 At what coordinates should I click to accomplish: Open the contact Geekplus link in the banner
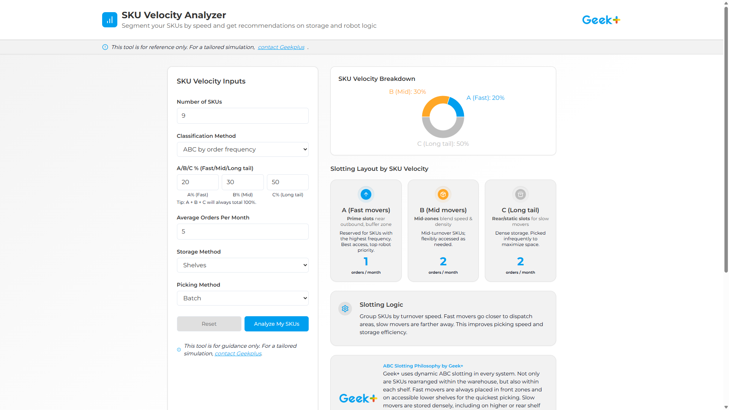[x=281, y=47]
